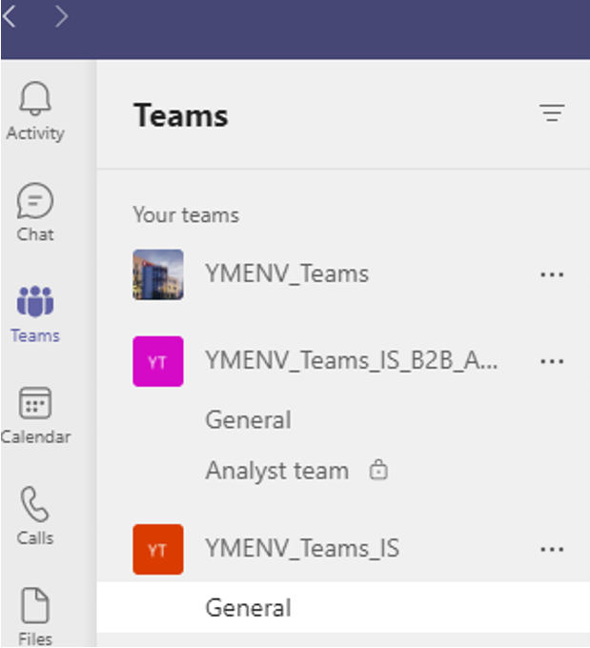Expand the YMENV_Teams team
This screenshot has width=590, height=648.
point(287,274)
